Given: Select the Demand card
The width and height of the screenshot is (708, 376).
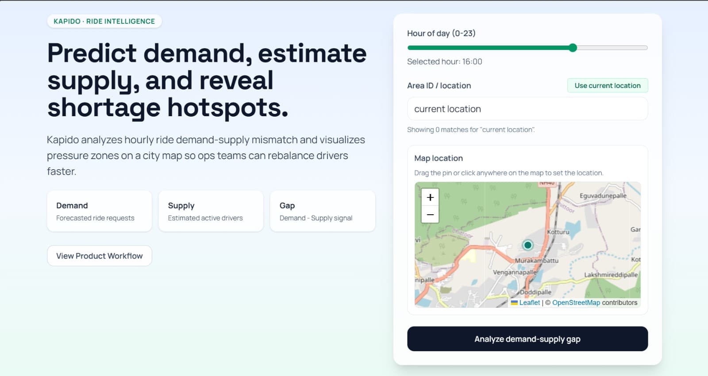Looking at the screenshot, I should click(100, 211).
